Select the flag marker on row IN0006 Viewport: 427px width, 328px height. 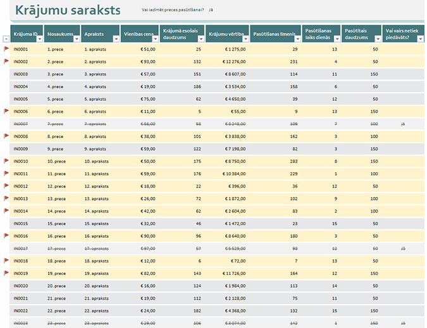(x=7, y=111)
